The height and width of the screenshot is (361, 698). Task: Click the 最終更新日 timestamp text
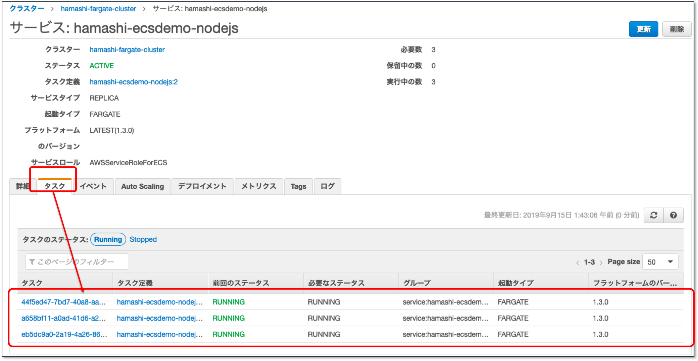click(561, 215)
